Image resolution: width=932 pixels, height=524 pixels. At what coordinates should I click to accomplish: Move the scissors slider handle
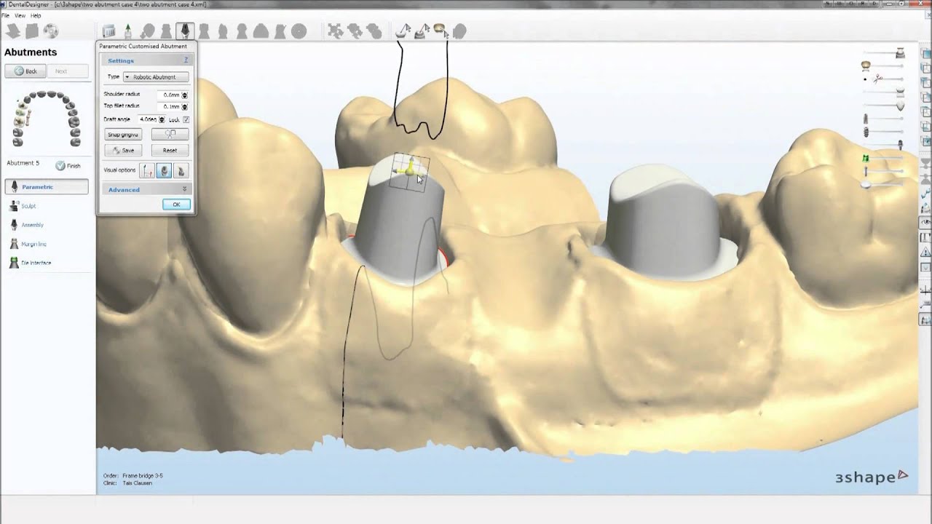(x=879, y=78)
